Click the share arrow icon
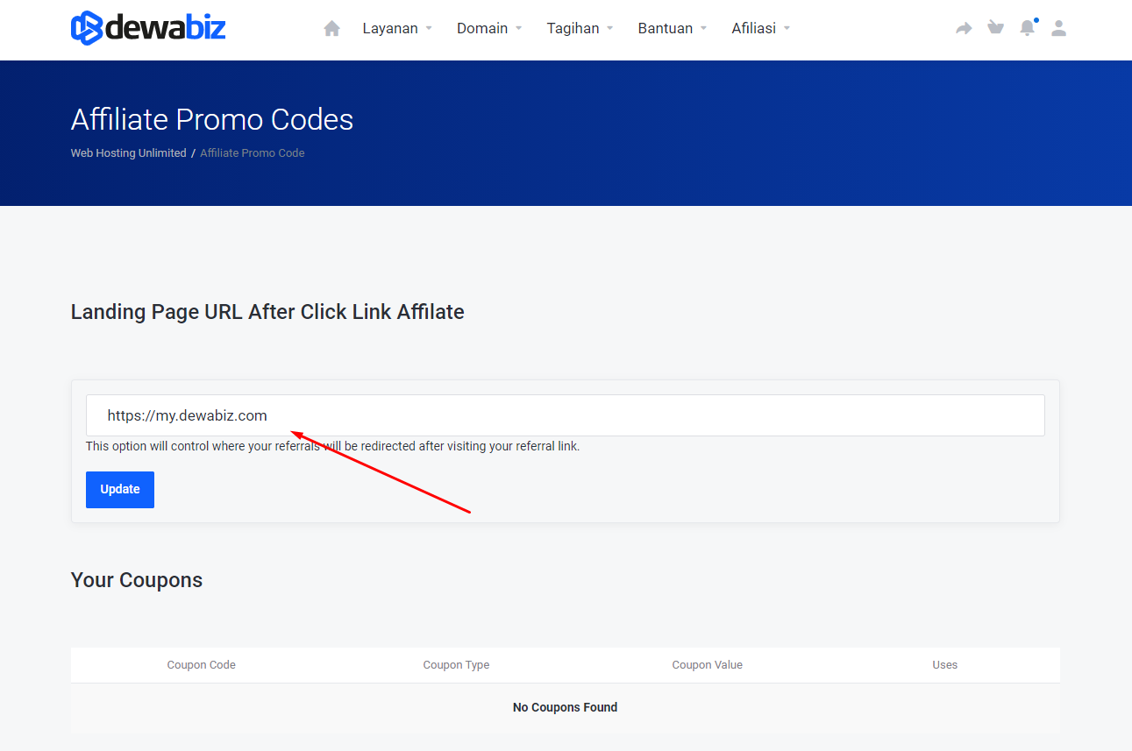This screenshot has height=751, width=1132. tap(964, 29)
